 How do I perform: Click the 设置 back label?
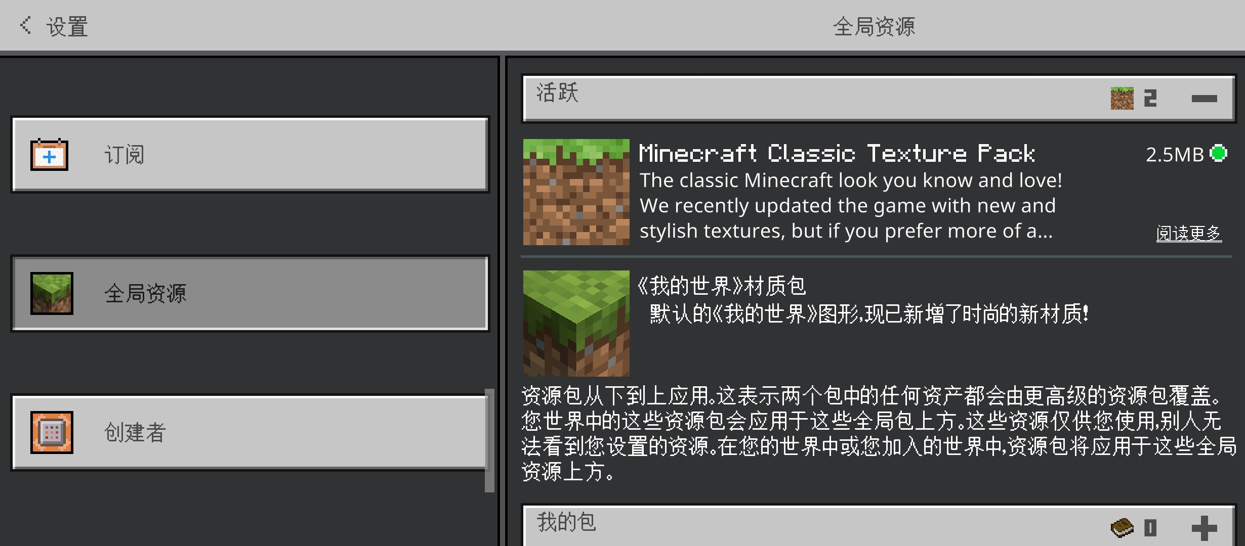[67, 26]
